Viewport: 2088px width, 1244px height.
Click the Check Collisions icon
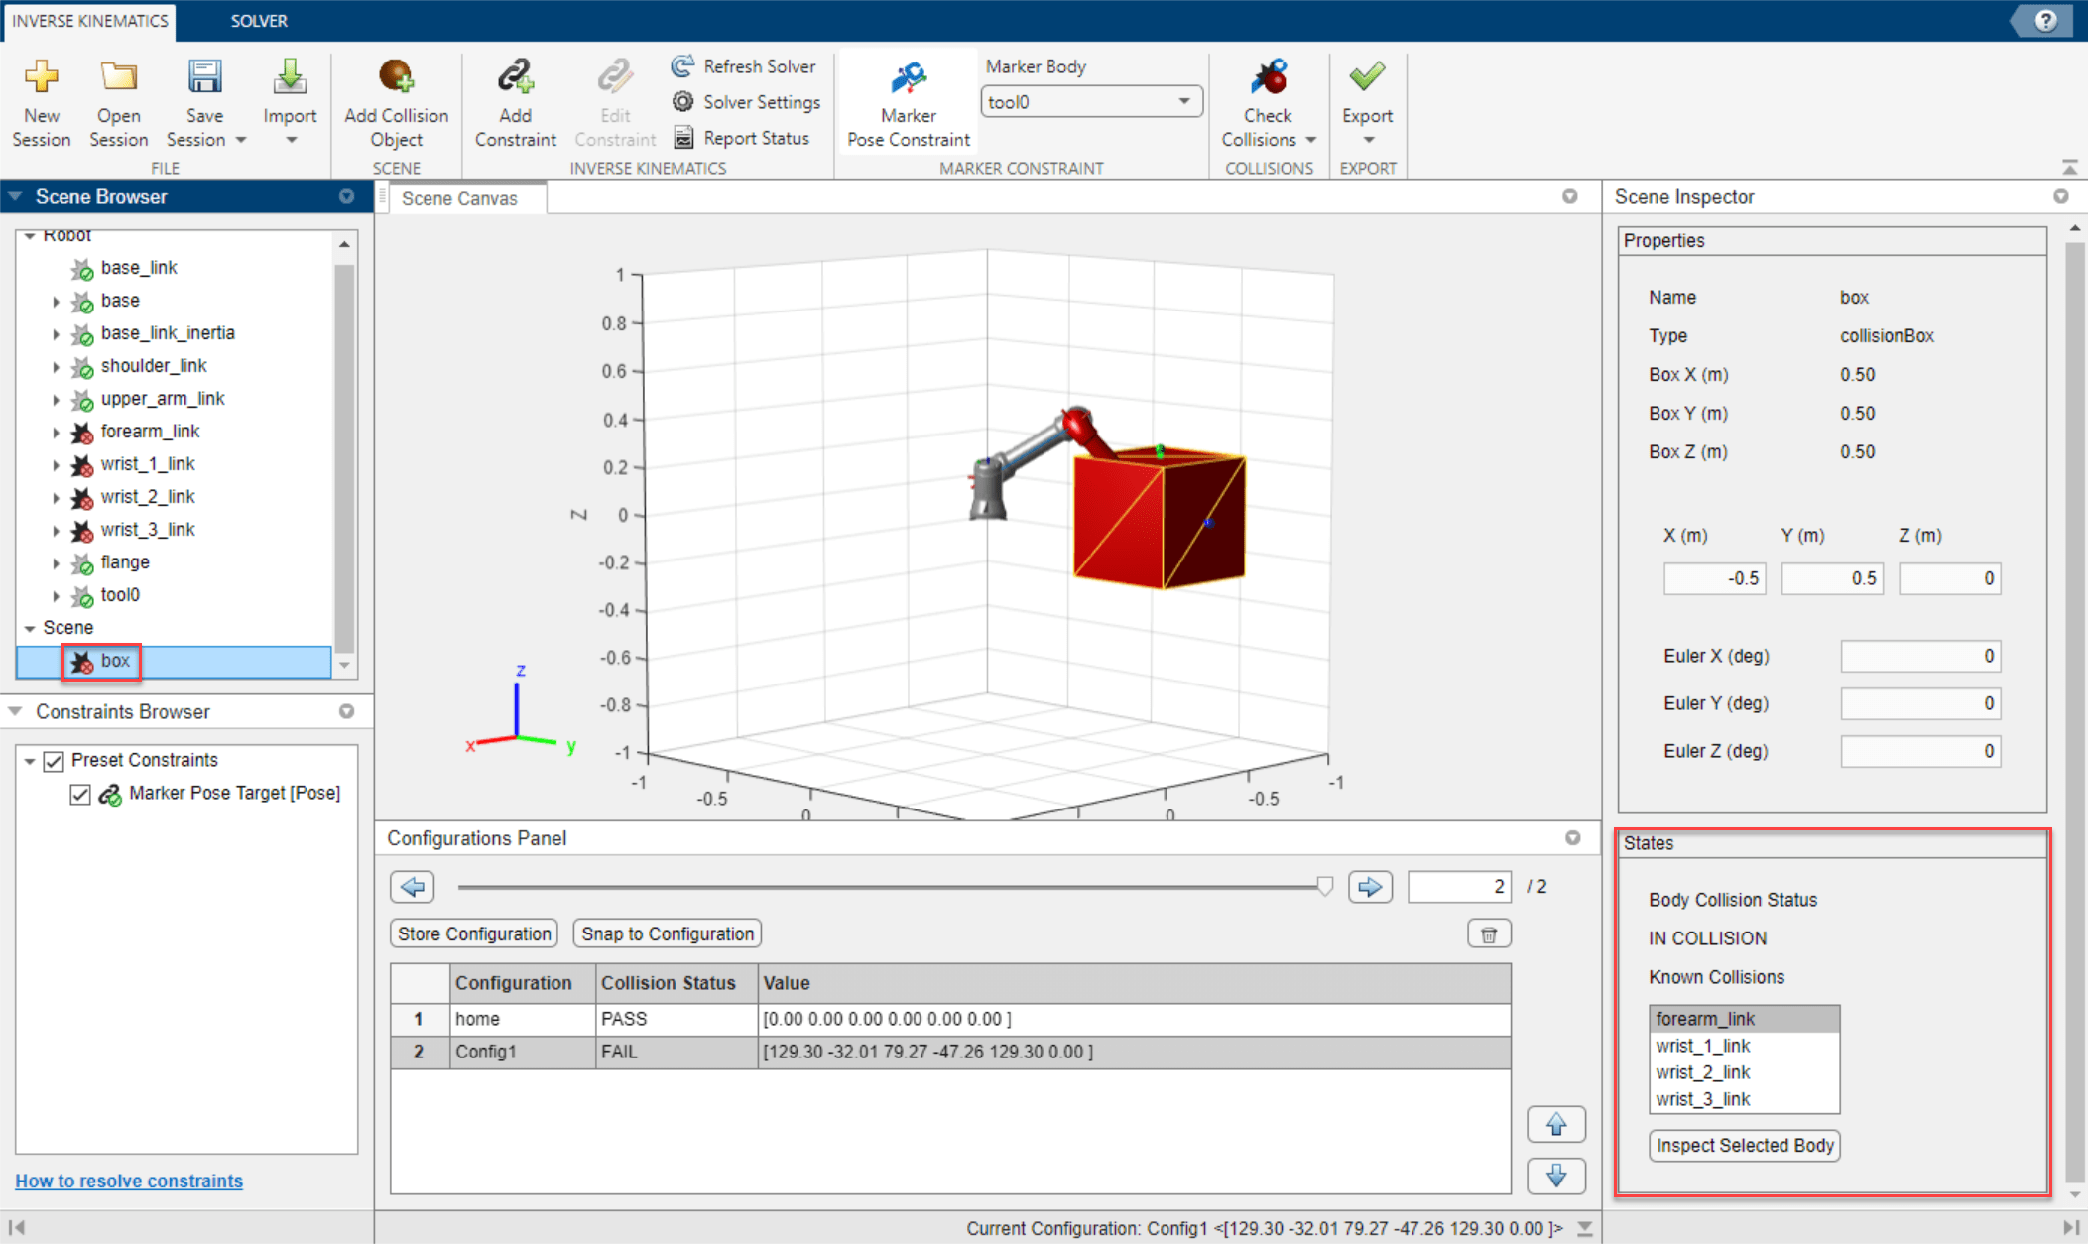coord(1269,78)
